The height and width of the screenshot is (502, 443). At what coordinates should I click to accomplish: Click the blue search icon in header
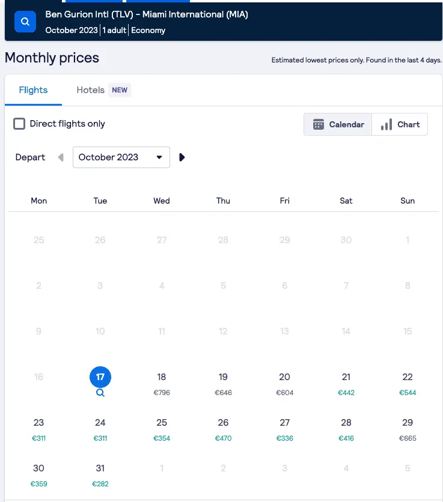(25, 22)
